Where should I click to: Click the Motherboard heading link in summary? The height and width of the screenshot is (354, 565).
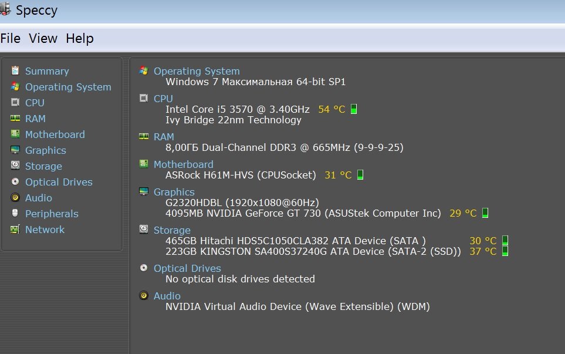(184, 164)
